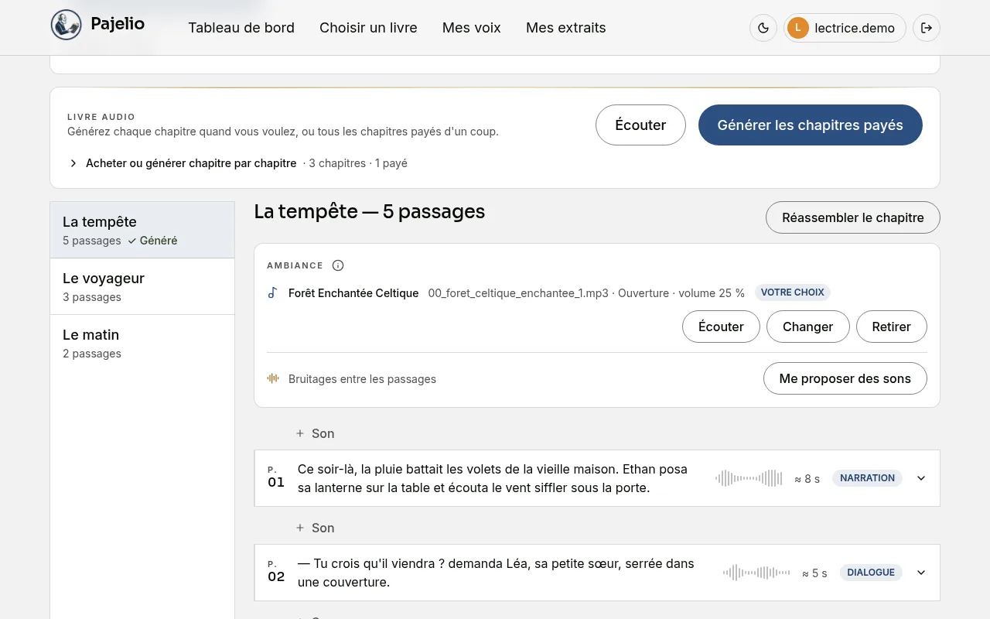Click the NARRATION badge on passage 01
990x619 pixels.
(867, 478)
